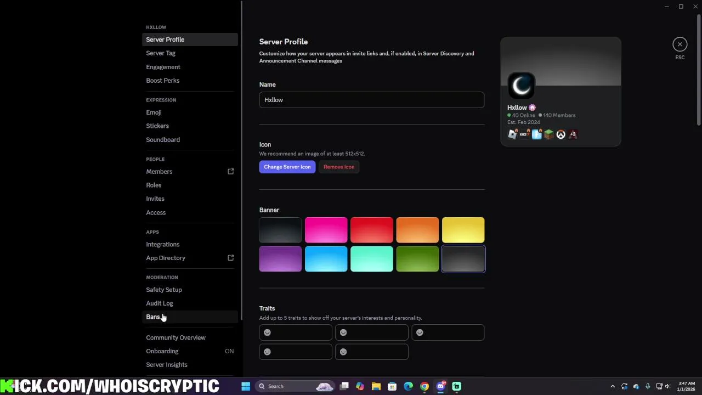Screen dimensions: 702x395
Task: Open Microsoft Store from the taskbar
Action: coord(392,386)
